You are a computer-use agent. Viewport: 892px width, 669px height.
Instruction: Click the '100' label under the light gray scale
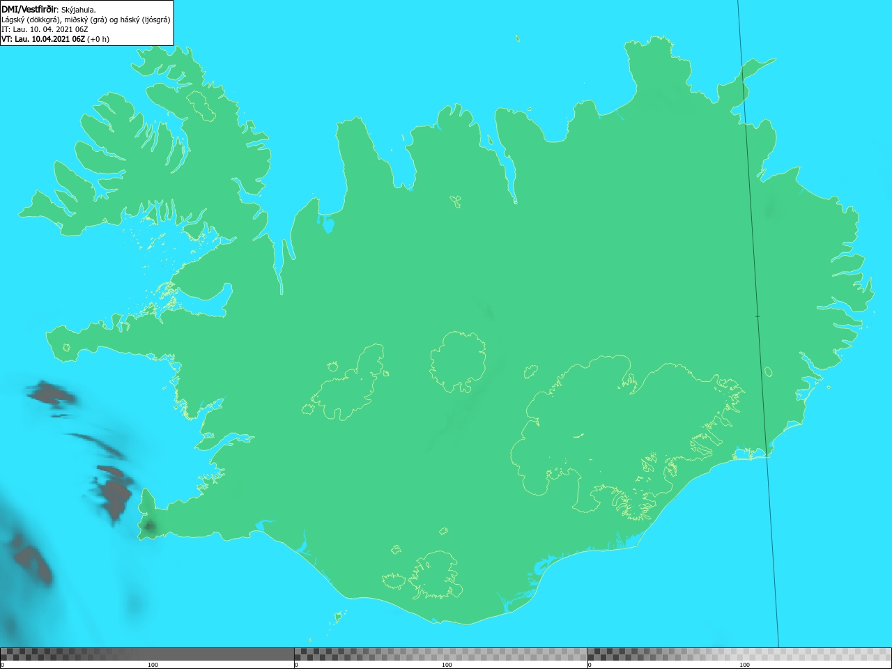point(744,665)
